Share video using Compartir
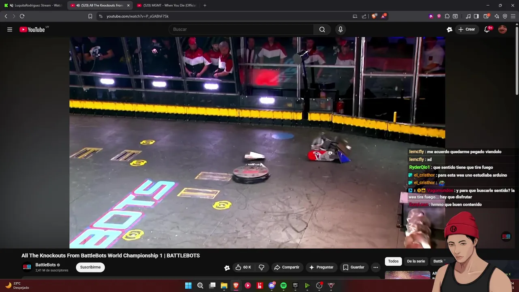The width and height of the screenshot is (519, 292). [287, 267]
